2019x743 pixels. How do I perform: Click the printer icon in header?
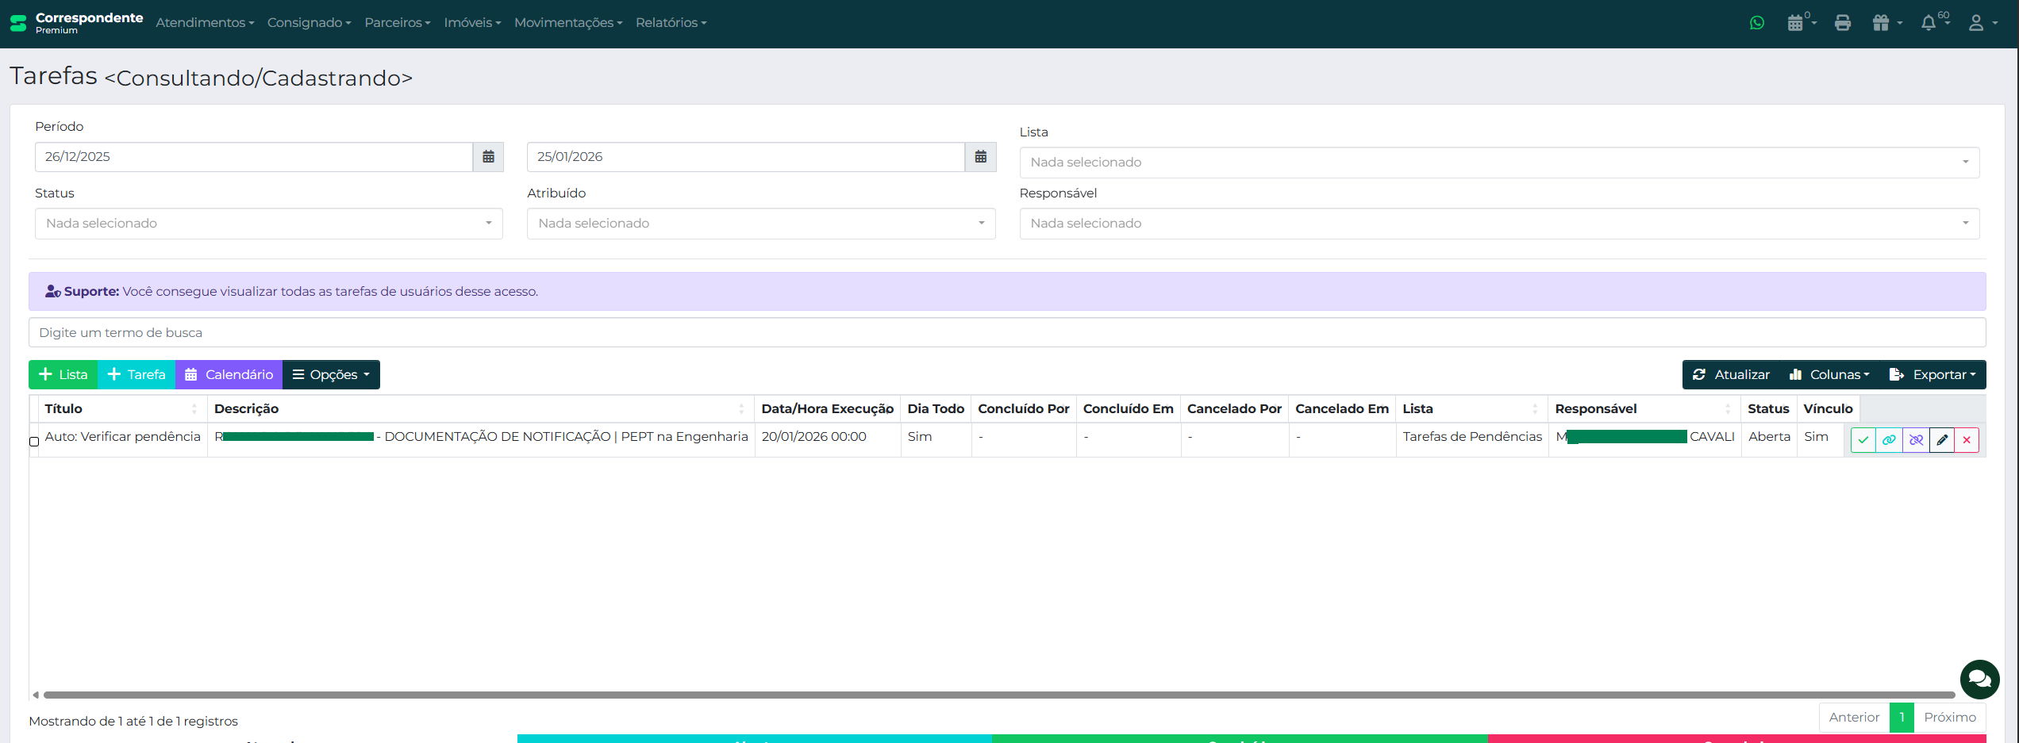[1843, 23]
